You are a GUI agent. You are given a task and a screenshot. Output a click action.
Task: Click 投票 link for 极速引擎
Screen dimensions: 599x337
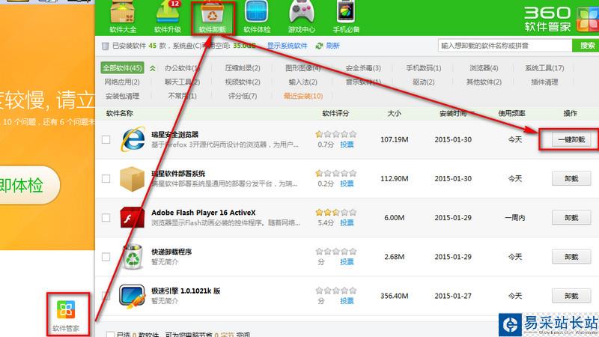(x=347, y=301)
